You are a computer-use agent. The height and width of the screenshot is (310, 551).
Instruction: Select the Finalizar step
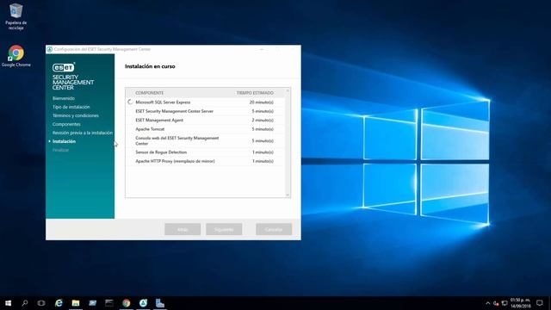60,150
